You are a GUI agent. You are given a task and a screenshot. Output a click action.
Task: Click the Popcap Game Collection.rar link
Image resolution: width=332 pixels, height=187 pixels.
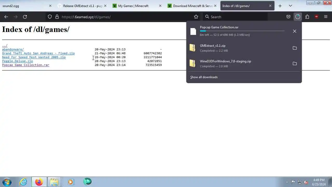coord(26,65)
